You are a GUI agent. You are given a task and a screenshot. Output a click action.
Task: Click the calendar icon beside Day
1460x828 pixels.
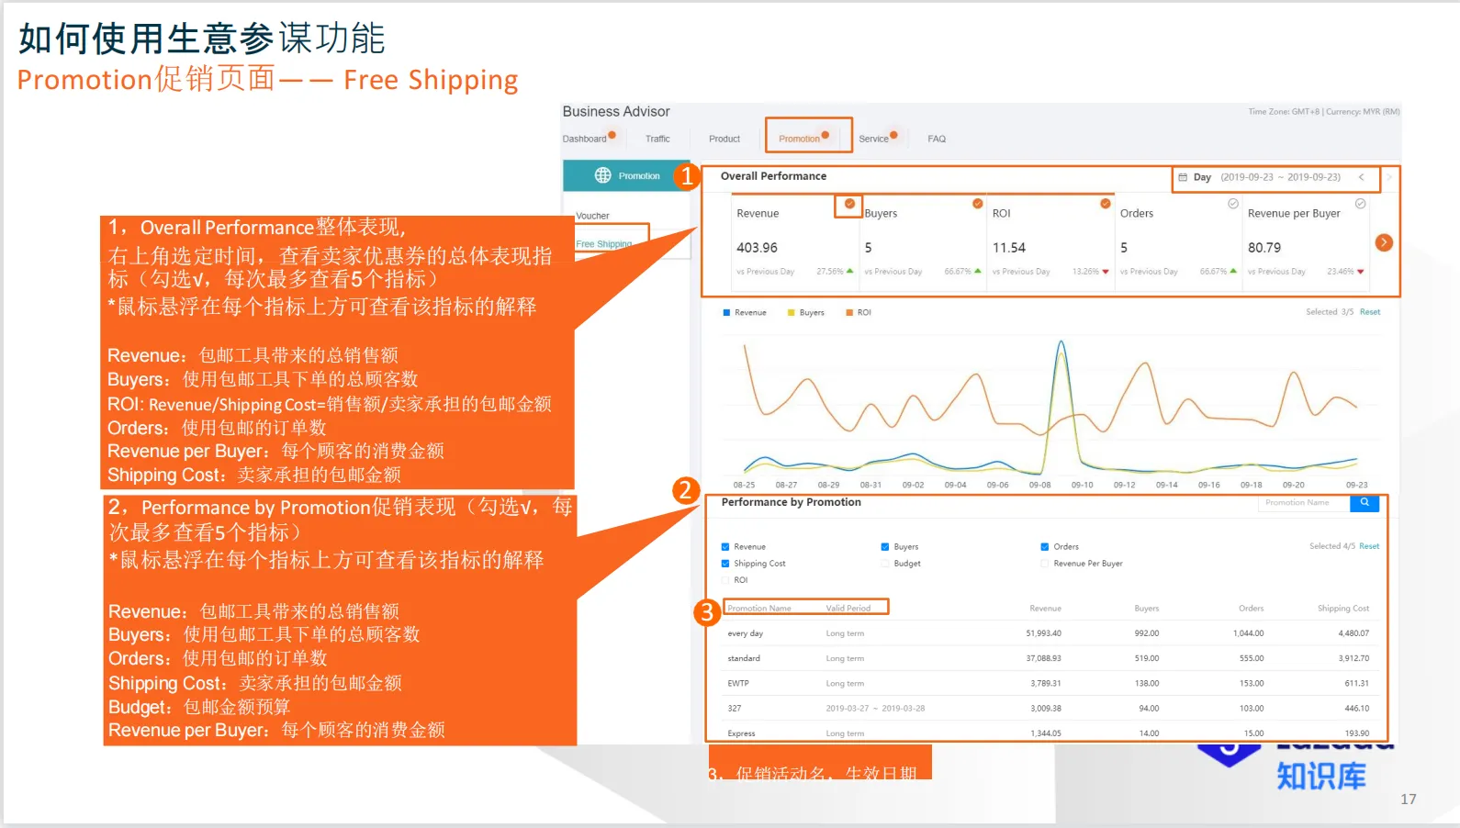(1183, 177)
